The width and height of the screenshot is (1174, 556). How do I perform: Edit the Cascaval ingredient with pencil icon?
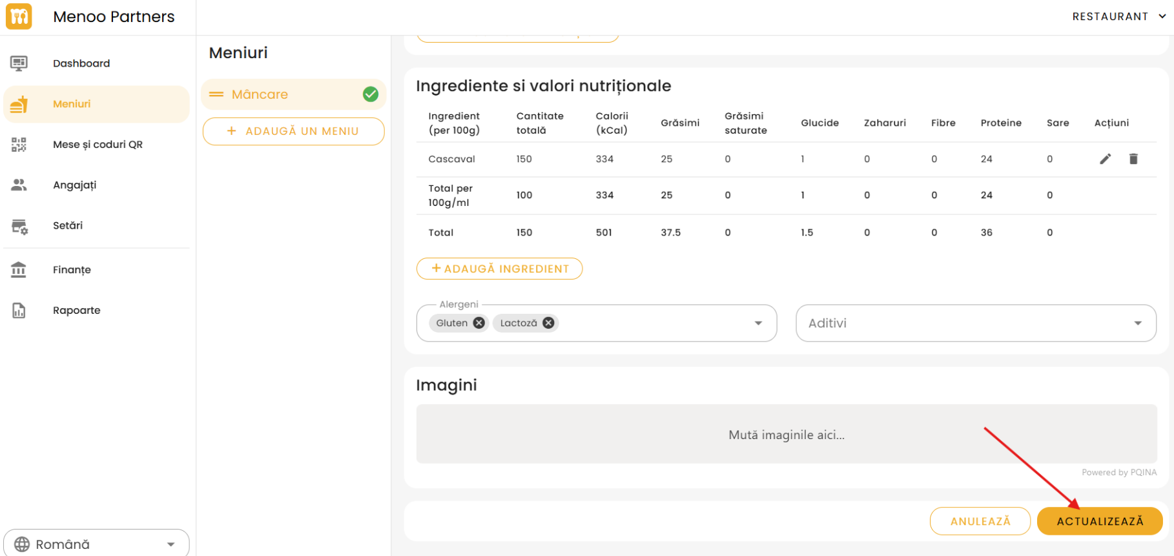point(1105,159)
